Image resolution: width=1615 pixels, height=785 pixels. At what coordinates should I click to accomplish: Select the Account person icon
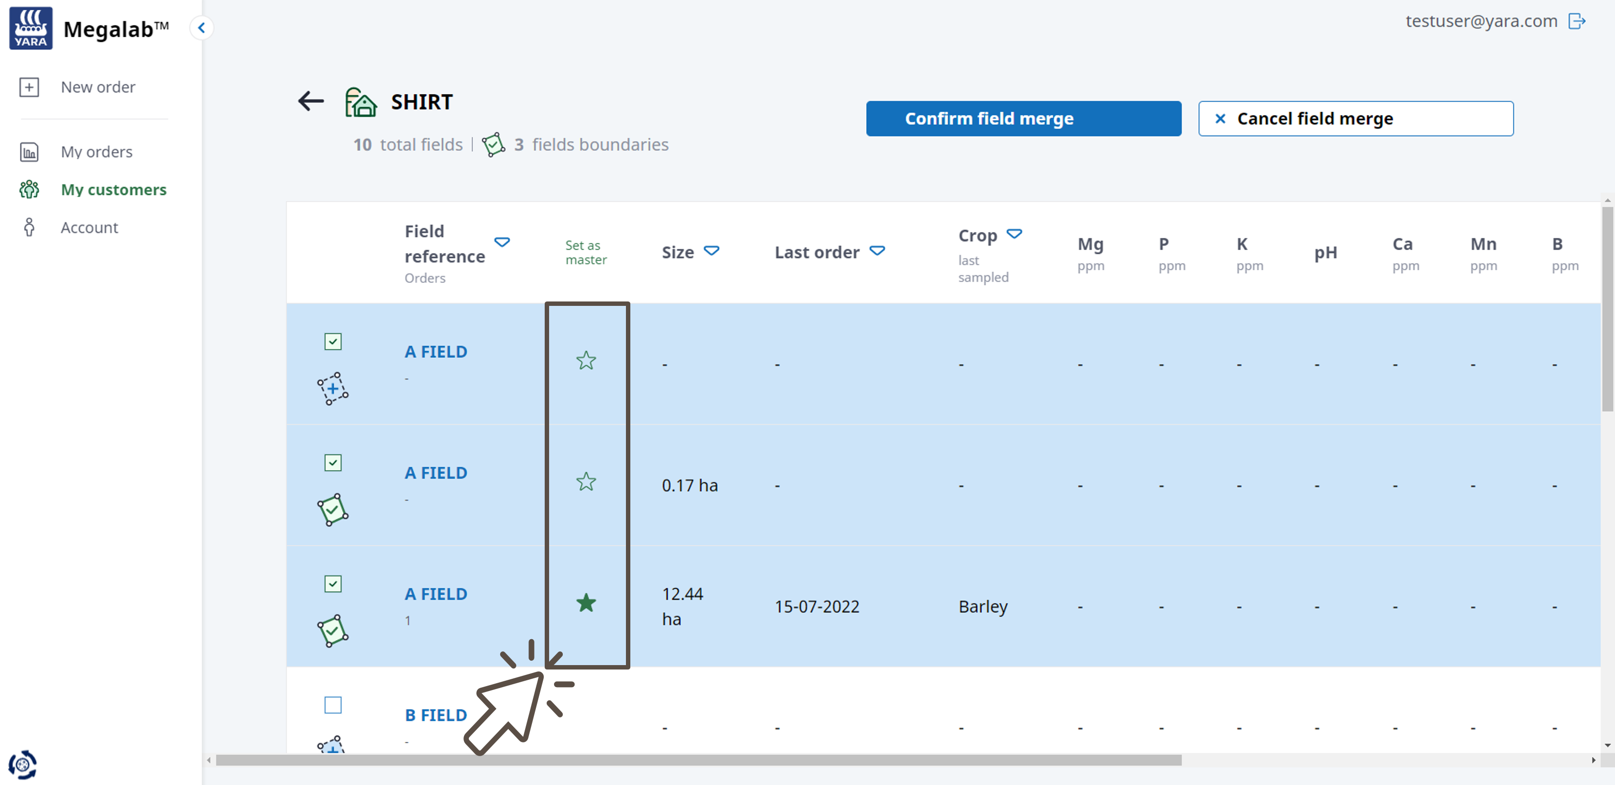29,227
